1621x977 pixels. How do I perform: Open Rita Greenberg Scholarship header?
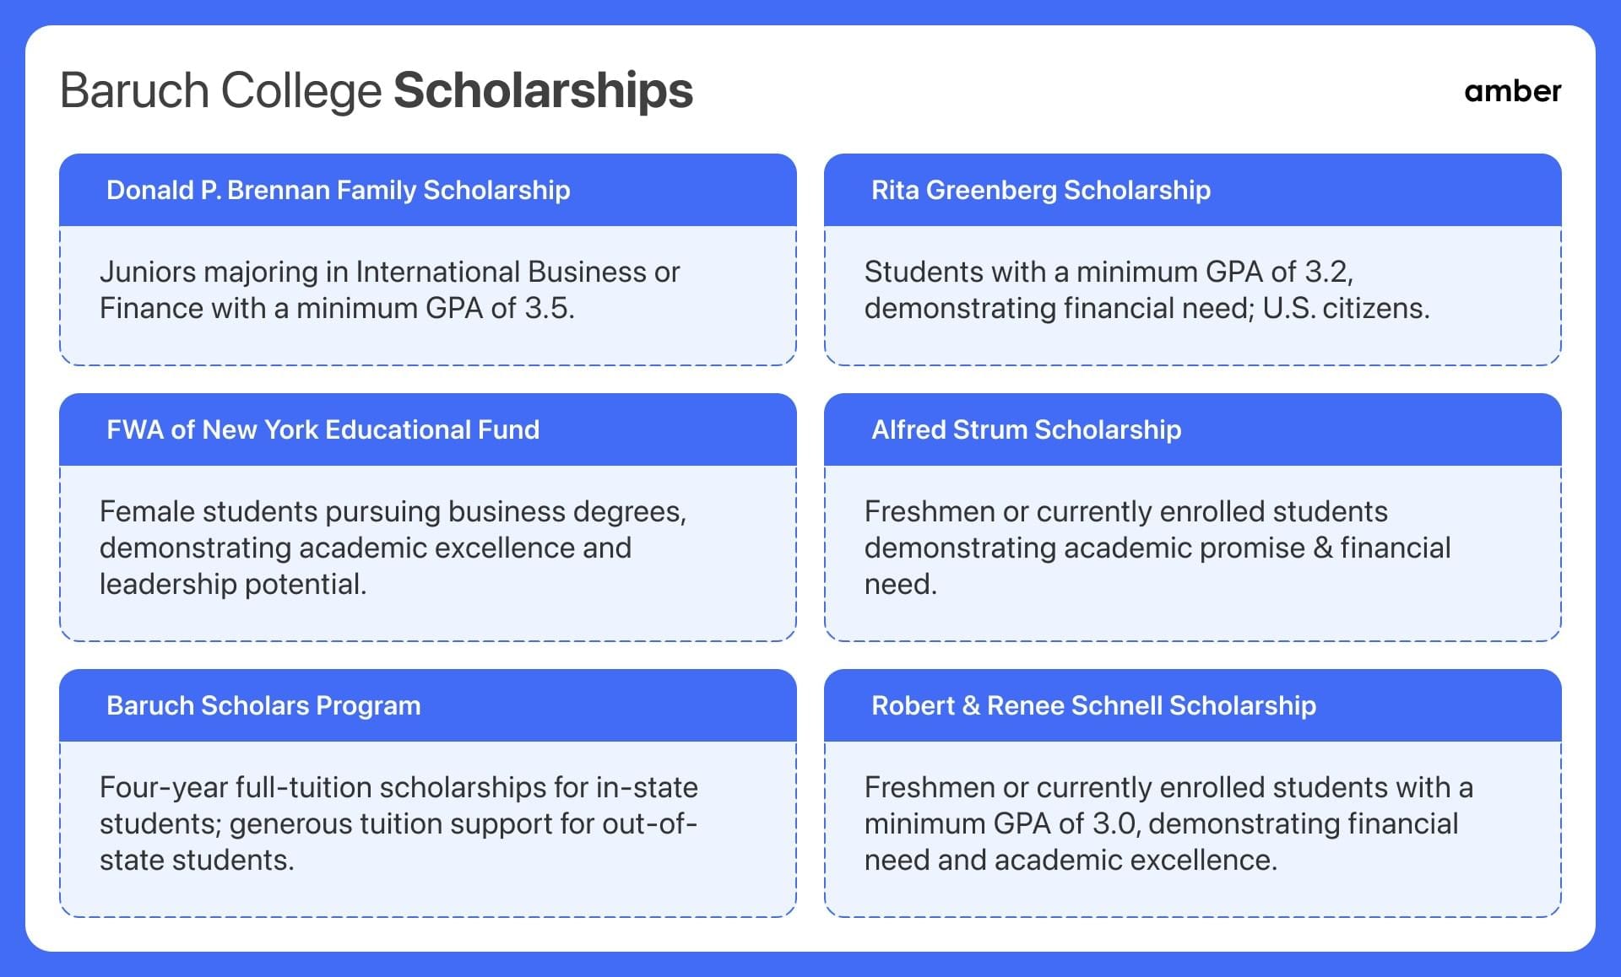[1192, 190]
